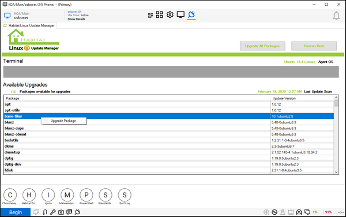Launch the Habitat Po... H icon
Screen dimensions: 346x217
click(29, 195)
